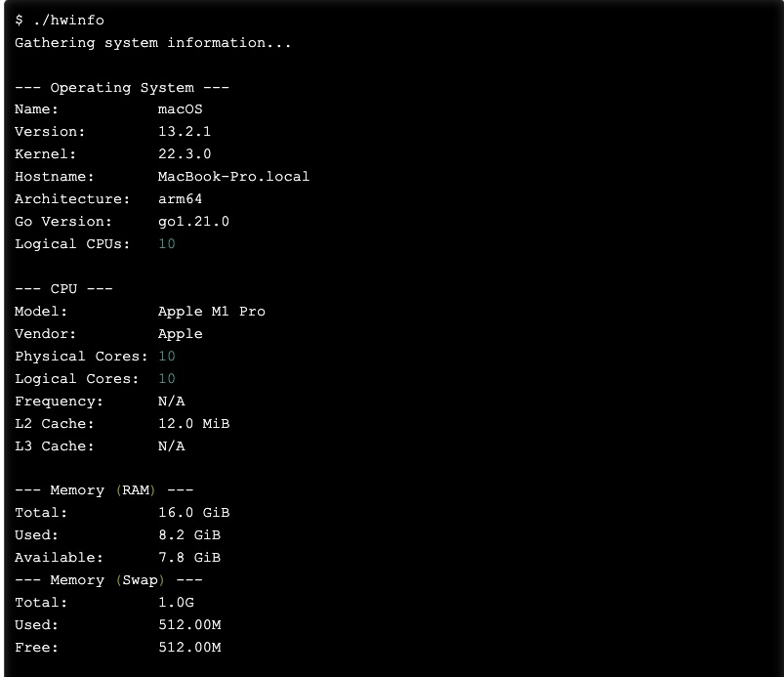Viewport: 784px width, 677px height.
Task: Click the 16.0 GiB total RAM value
Action: pyautogui.click(x=193, y=512)
